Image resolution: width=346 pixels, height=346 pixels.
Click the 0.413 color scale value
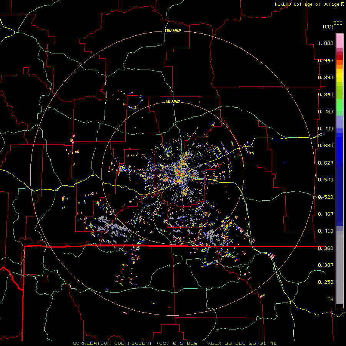click(326, 231)
